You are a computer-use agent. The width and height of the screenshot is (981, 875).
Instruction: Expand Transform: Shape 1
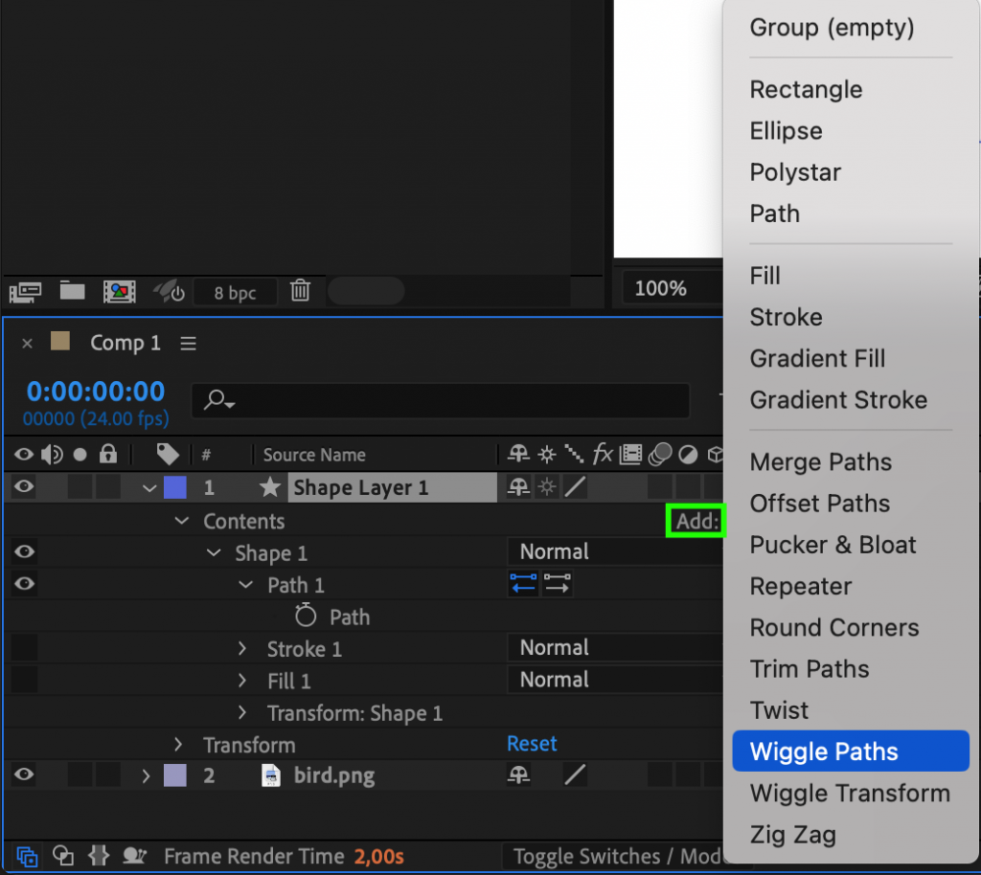point(241,712)
